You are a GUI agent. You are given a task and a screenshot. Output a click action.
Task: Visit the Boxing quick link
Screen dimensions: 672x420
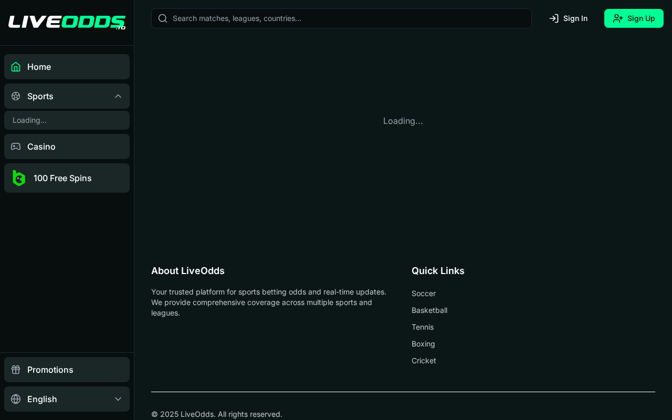tap(423, 344)
